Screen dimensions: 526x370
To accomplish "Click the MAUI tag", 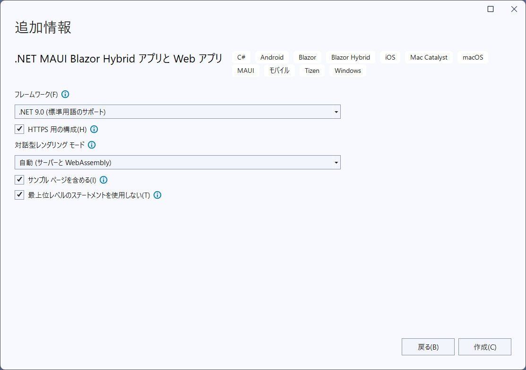I will point(246,70).
